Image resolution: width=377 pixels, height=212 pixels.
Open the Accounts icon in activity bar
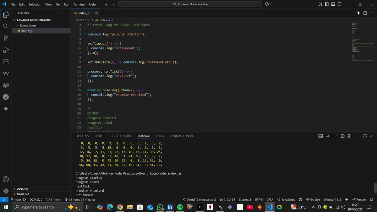click(6, 179)
